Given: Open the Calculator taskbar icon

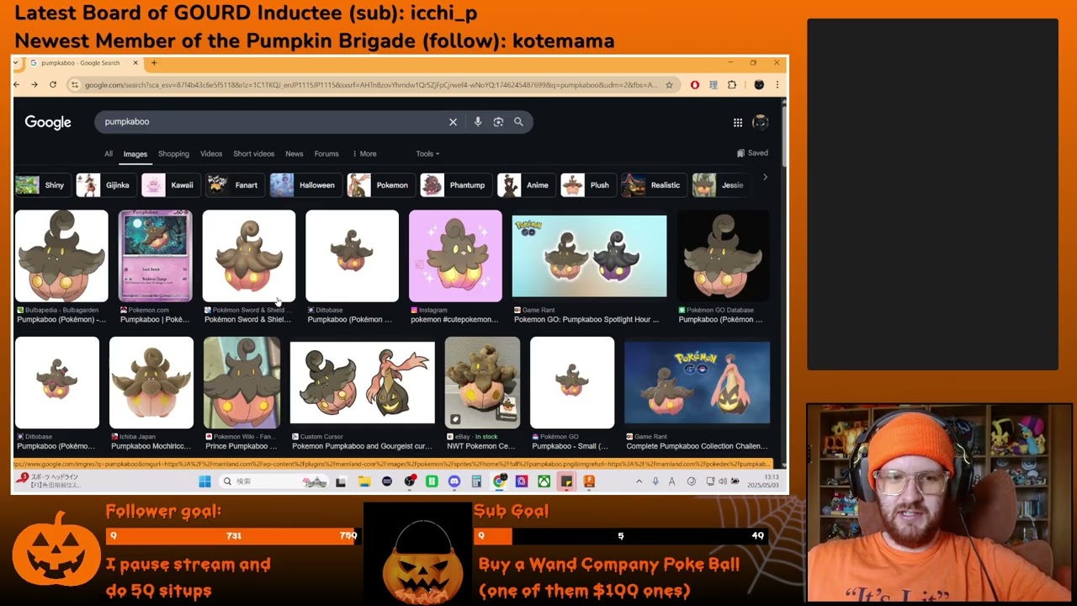Looking at the screenshot, I should [x=476, y=481].
